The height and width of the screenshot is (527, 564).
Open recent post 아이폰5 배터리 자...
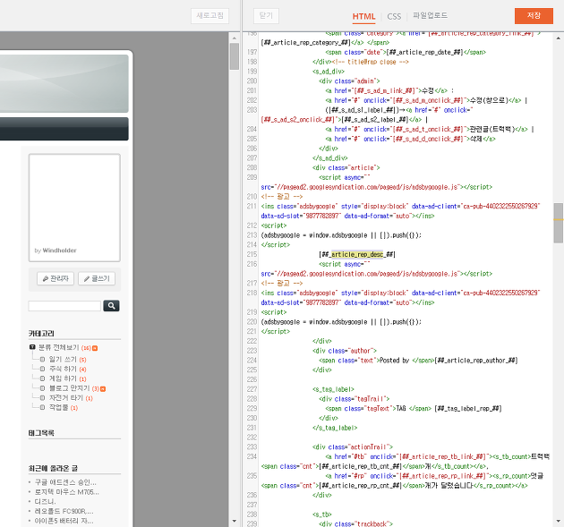(x=64, y=521)
